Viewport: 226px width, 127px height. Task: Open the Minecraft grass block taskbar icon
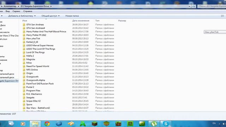point(95,124)
